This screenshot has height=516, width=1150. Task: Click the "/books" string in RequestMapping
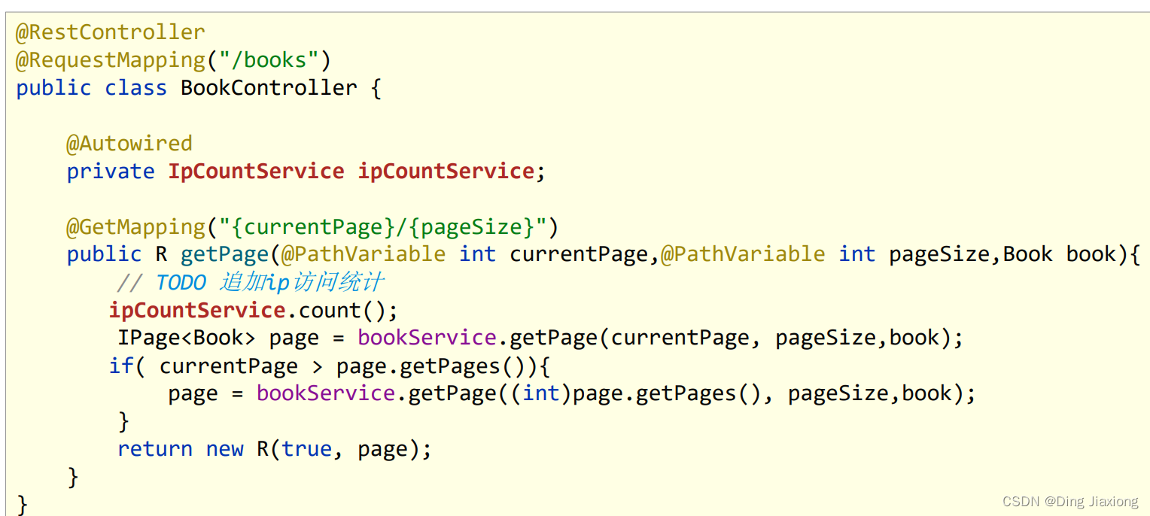pos(269,60)
